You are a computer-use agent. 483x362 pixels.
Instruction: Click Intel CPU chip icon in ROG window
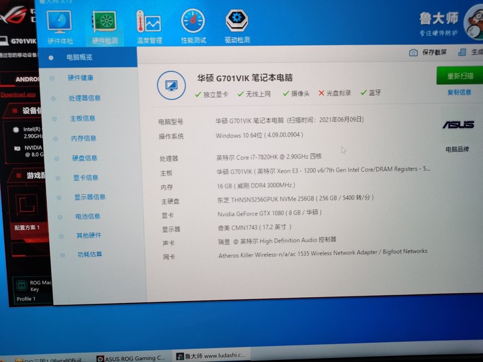(16, 129)
